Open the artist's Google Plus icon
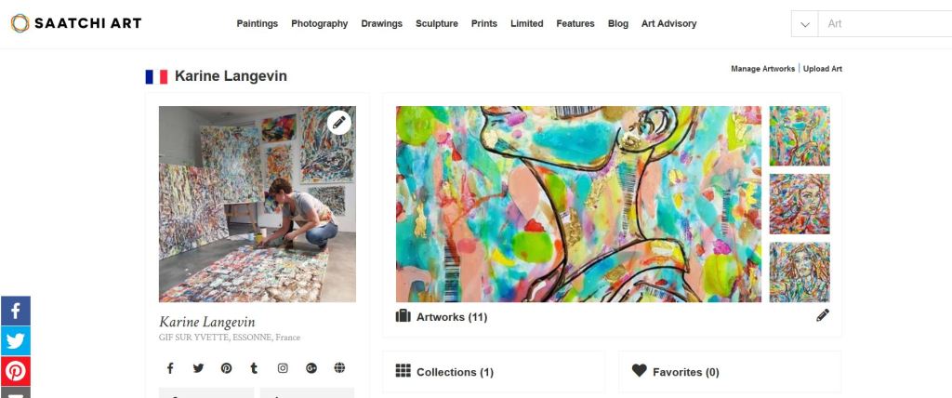952x398 pixels. click(x=311, y=368)
